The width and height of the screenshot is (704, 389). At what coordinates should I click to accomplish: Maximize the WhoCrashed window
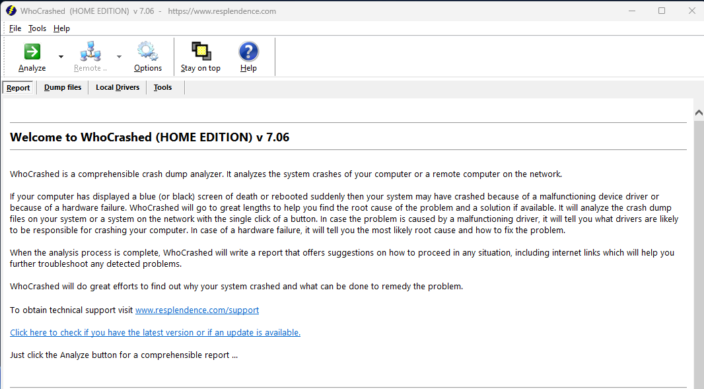pos(662,11)
